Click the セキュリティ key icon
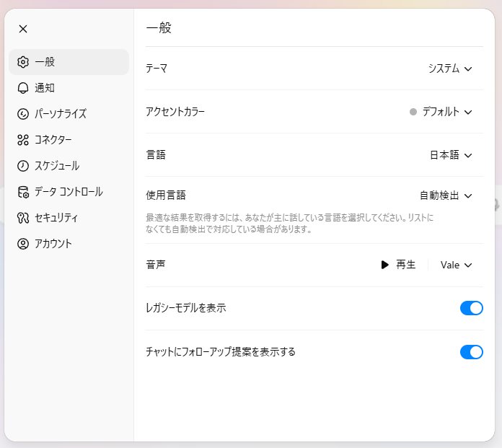 [23, 218]
